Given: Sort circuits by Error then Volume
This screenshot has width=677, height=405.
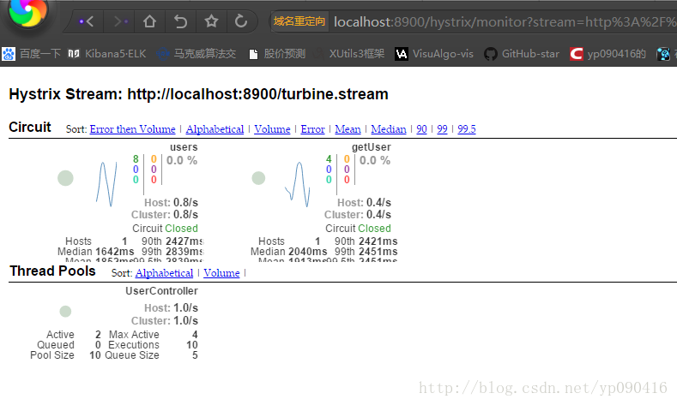Looking at the screenshot, I should tap(132, 128).
